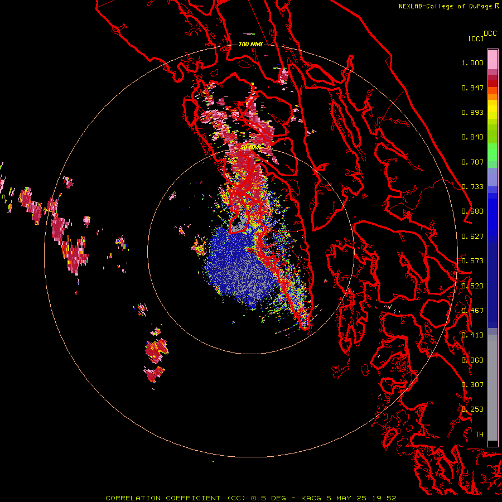
Task: Click the 0.840 scale value
Action: [472, 137]
